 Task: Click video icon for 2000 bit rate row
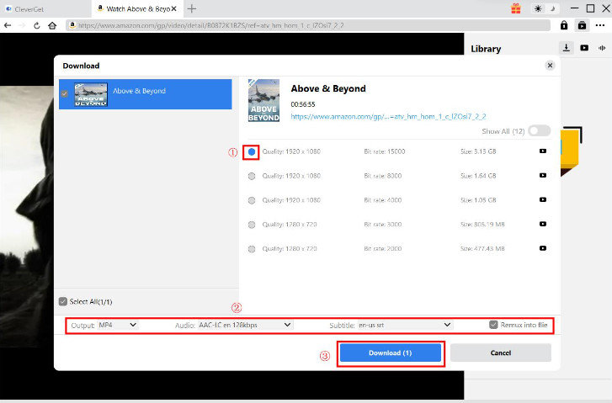543,248
